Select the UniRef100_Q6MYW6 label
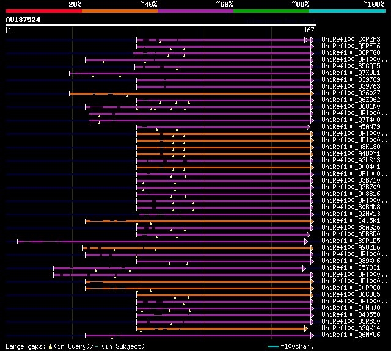This screenshot has width=391, height=351. (x=351, y=335)
